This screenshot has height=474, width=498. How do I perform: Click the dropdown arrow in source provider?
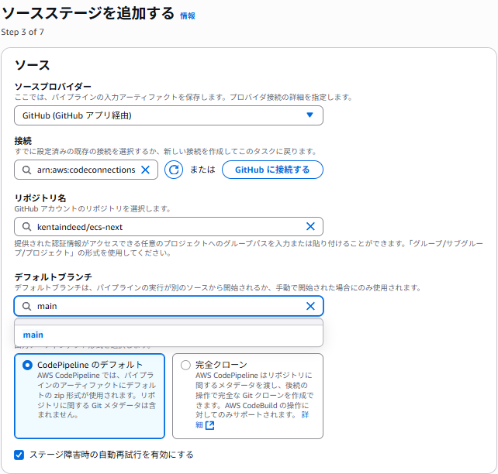[x=310, y=115]
